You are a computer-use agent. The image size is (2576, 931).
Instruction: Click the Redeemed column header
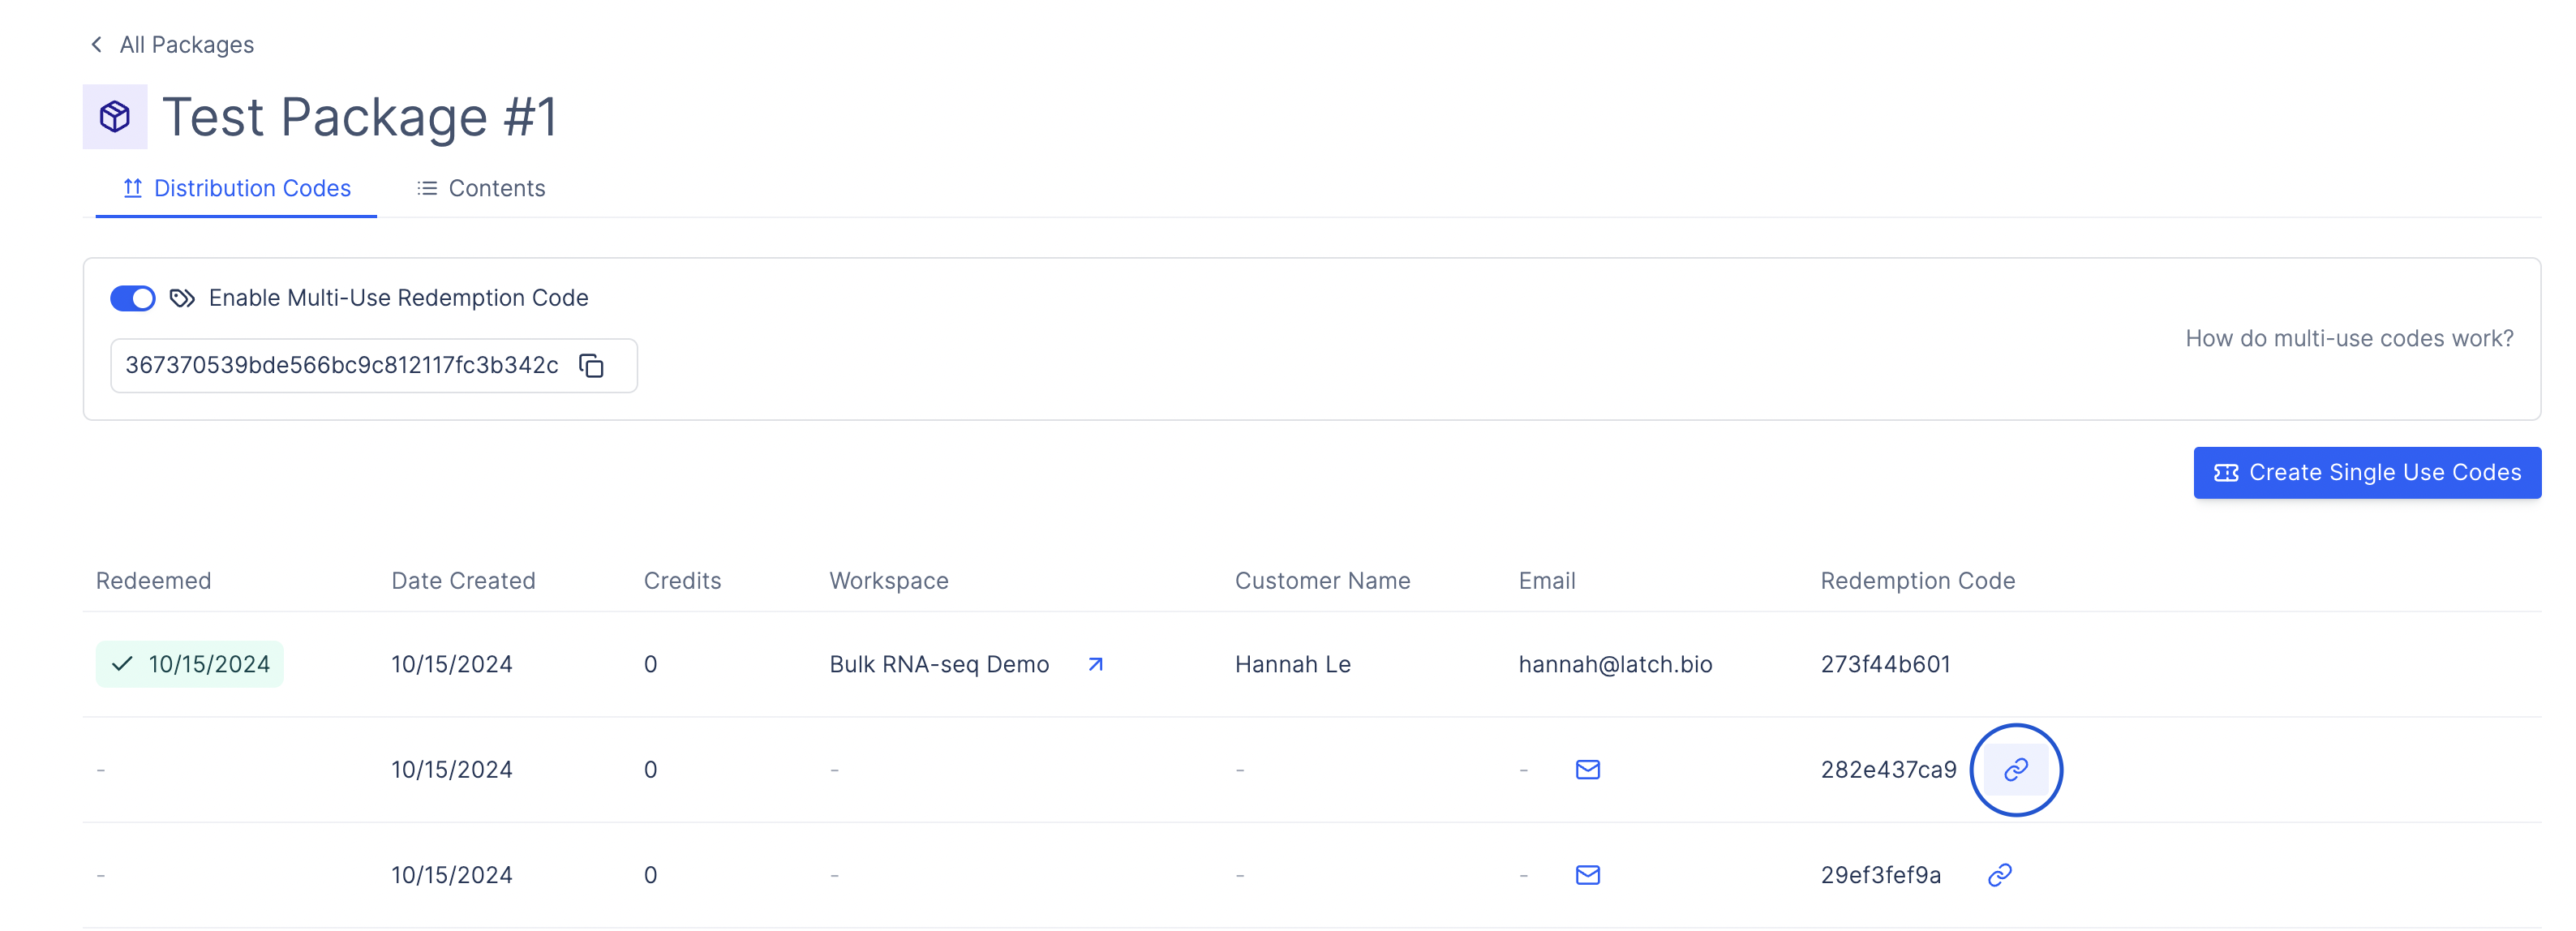153,581
